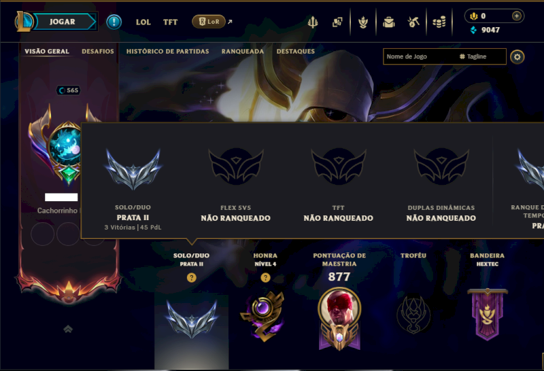The image size is (544, 371).
Task: Click the JOGAR play button
Action: click(x=63, y=22)
